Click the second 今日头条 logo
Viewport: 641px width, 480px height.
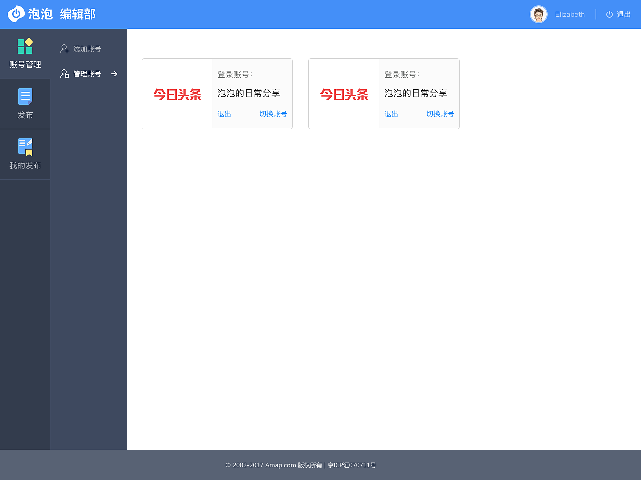(344, 95)
